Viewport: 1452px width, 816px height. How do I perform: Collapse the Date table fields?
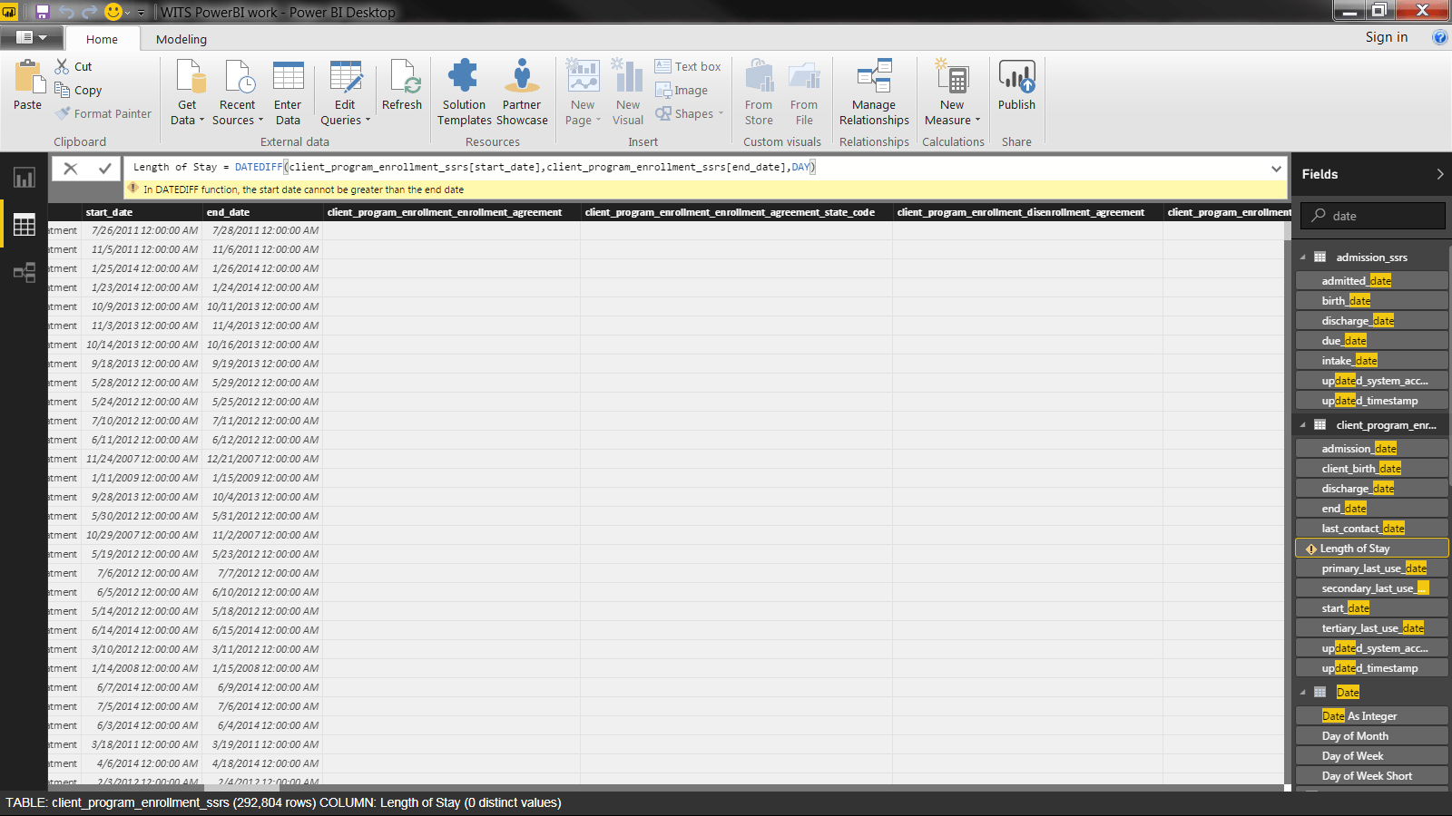tap(1303, 693)
